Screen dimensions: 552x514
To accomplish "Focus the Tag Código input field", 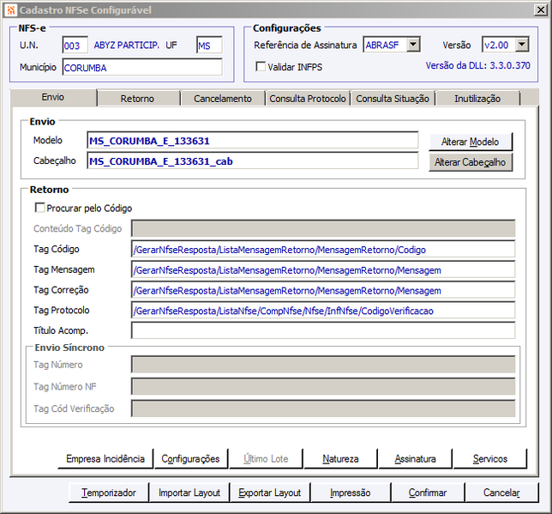I will [x=323, y=250].
